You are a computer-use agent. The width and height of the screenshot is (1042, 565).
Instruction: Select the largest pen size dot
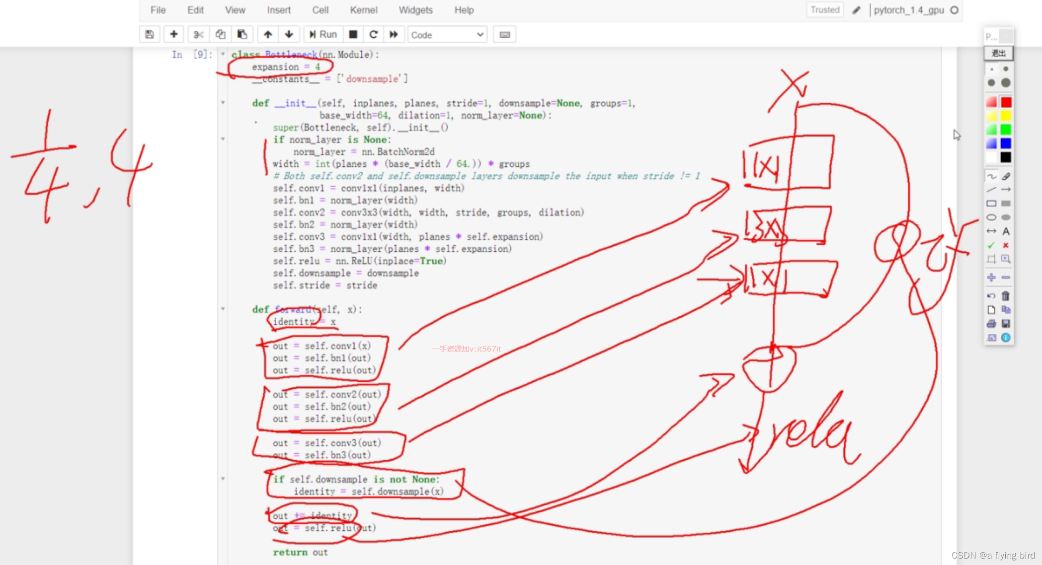click(x=1006, y=83)
